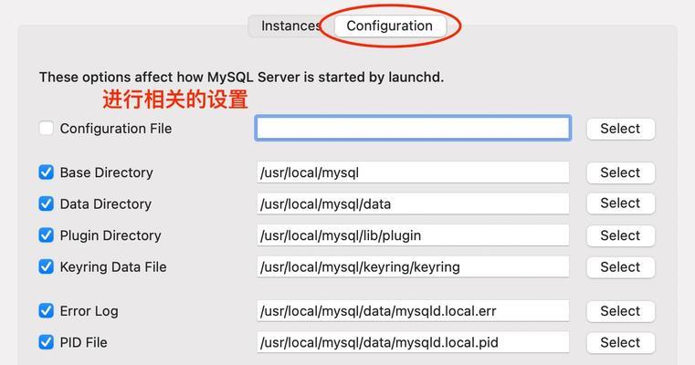Click the Data Directory path field

(413, 203)
